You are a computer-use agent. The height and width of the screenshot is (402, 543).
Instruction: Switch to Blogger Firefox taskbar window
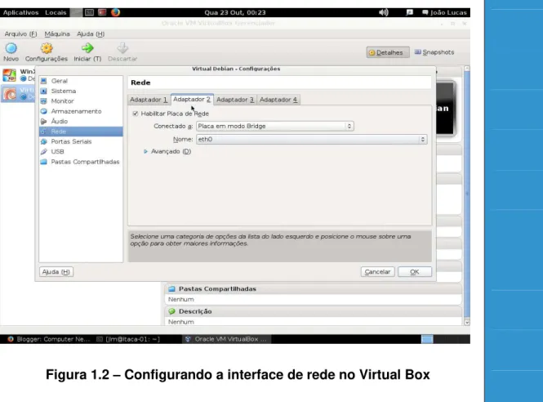(48, 339)
